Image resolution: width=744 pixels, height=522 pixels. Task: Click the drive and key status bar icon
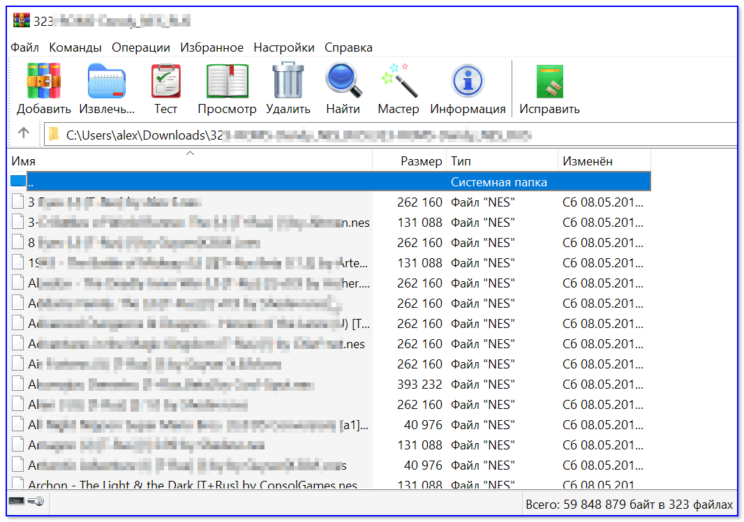coord(25,502)
